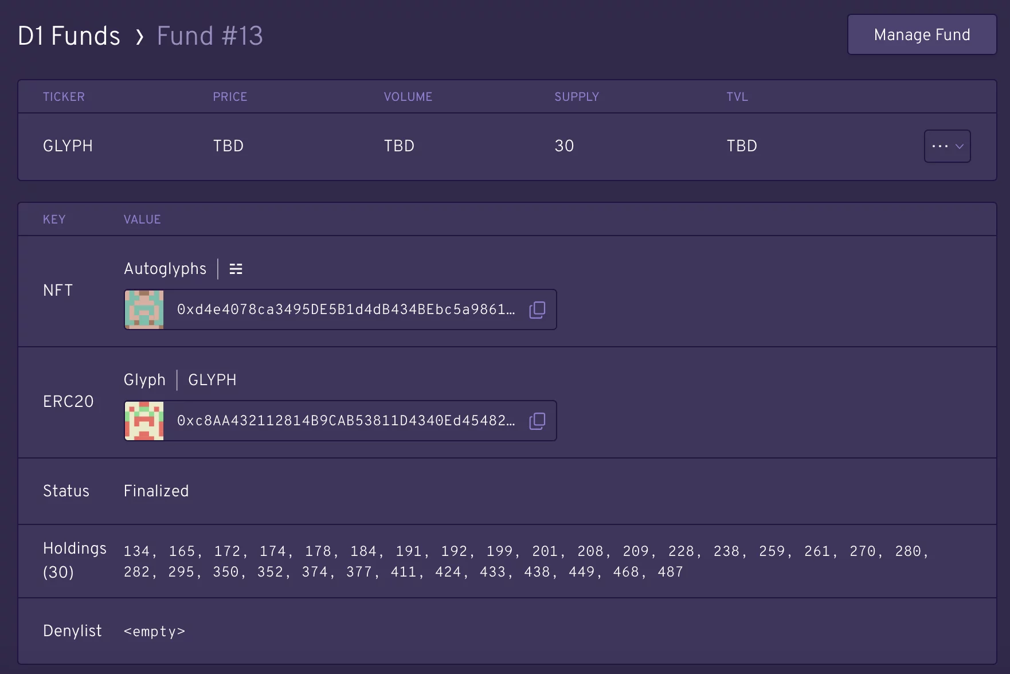Click the Holdings (30) key label

tap(75, 560)
